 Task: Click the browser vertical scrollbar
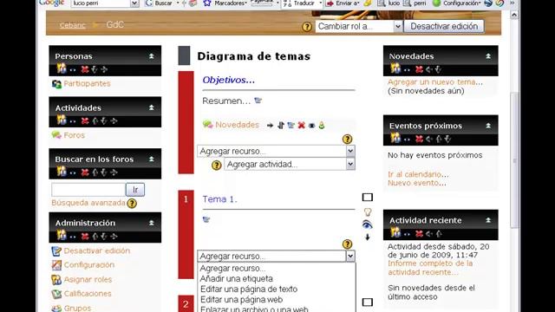tap(514, 161)
